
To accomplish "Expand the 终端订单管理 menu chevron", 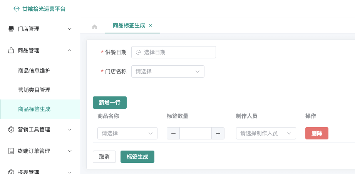I will pyautogui.click(x=70, y=151).
